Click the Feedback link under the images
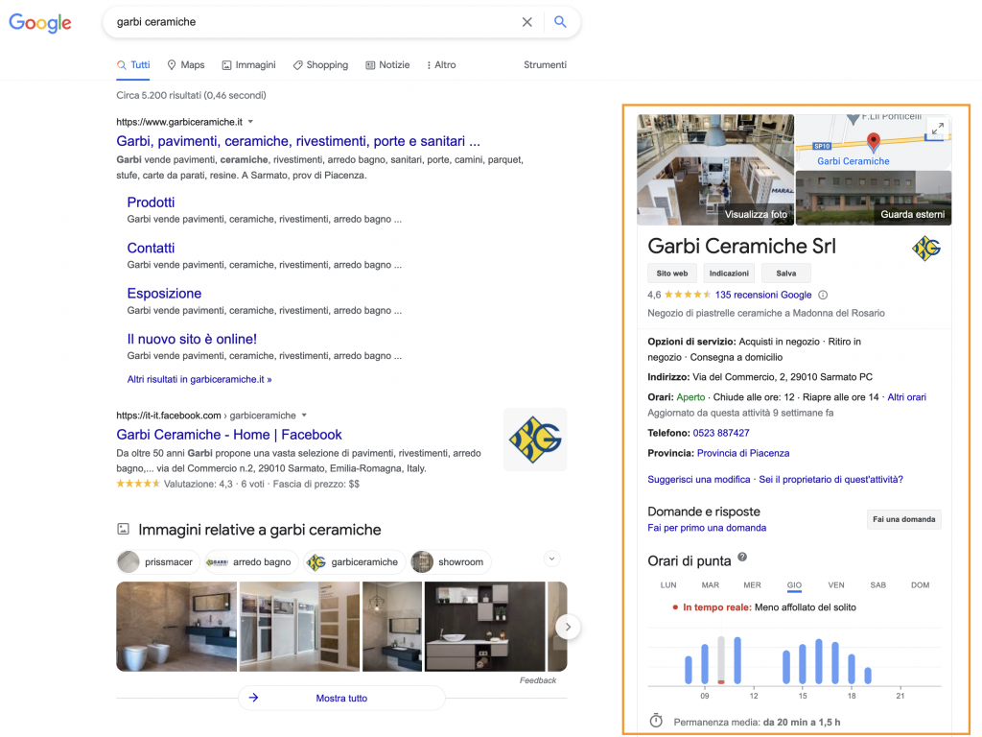982x737 pixels. click(x=537, y=680)
